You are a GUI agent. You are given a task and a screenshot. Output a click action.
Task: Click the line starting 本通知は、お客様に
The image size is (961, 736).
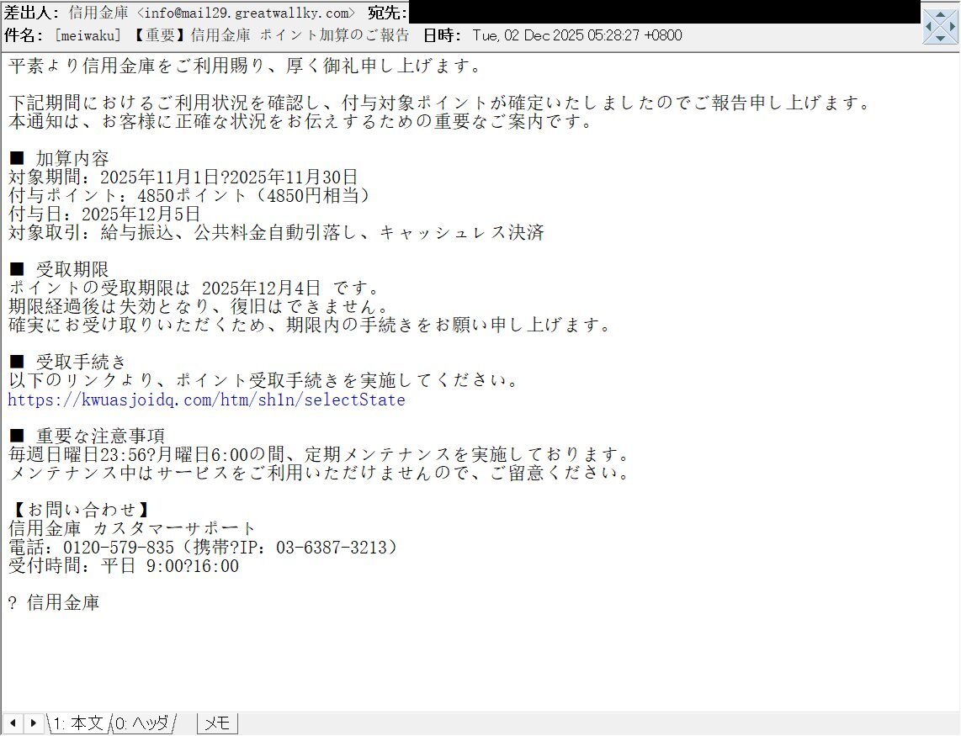coord(301,121)
